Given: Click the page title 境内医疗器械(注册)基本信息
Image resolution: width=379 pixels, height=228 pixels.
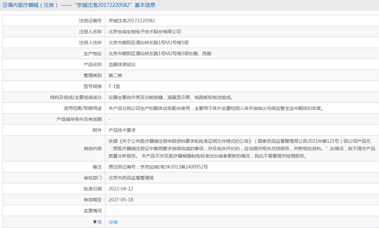Looking at the screenshot, I should pos(82,5).
